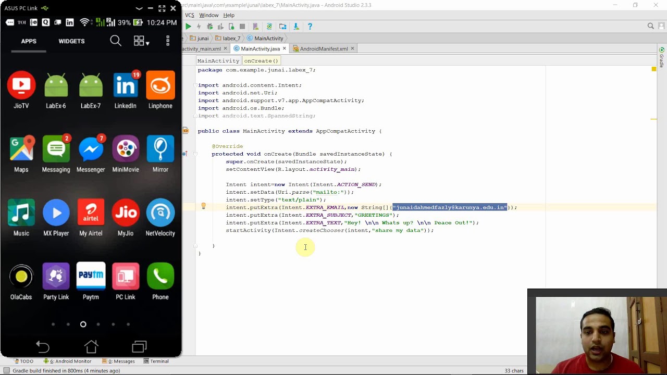The width and height of the screenshot is (667, 375).
Task: Open the LinkedIn app
Action: 126,90
